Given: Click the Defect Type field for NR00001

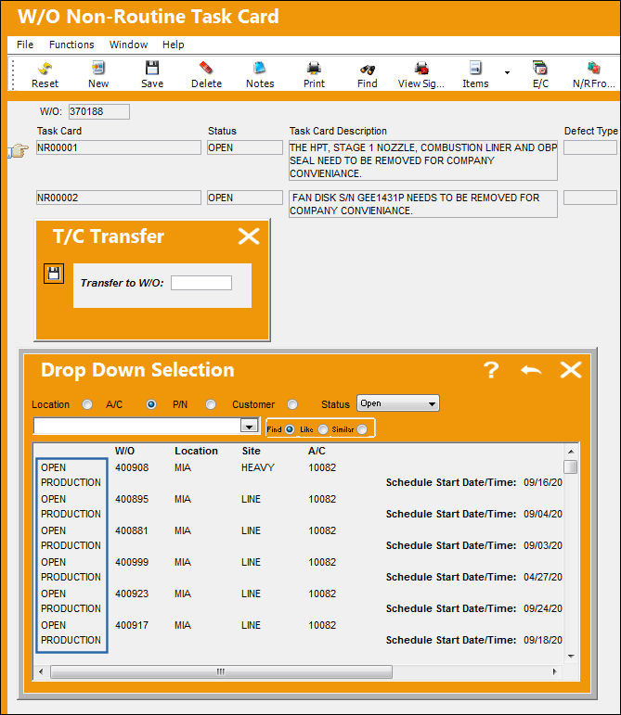Looking at the screenshot, I should click(x=590, y=147).
